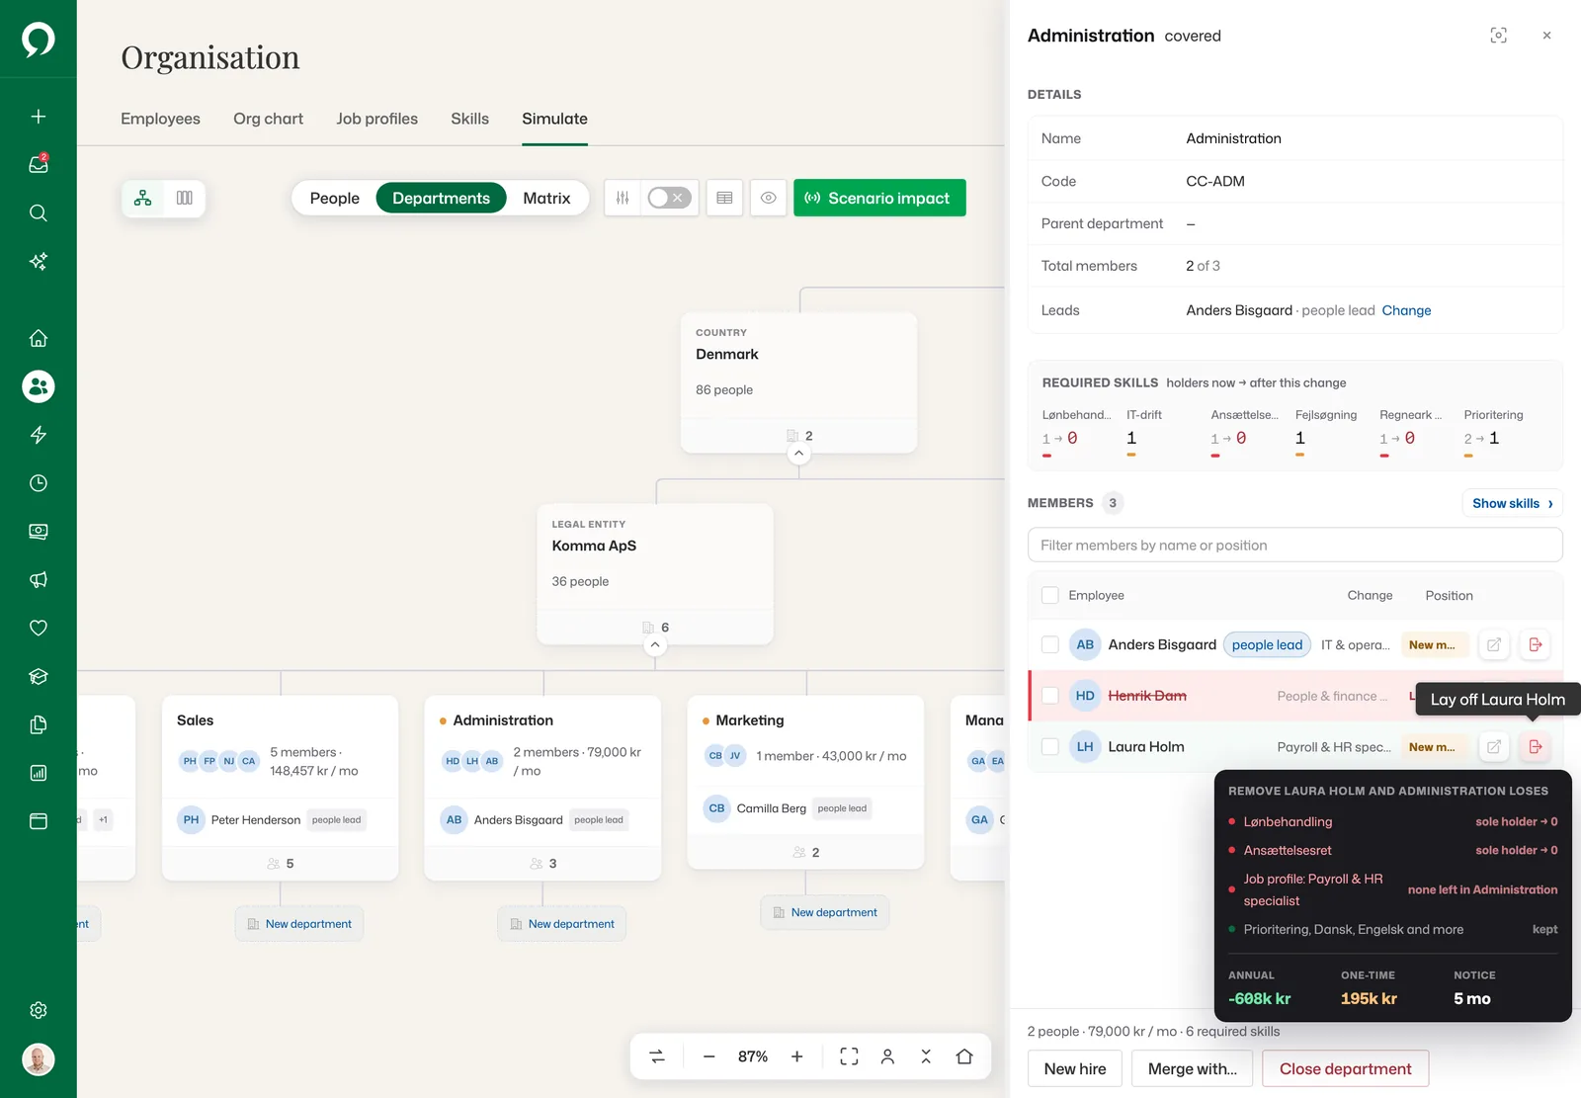The width and height of the screenshot is (1581, 1098).
Task: Click the Change link next to Leads
Action: [x=1406, y=310]
